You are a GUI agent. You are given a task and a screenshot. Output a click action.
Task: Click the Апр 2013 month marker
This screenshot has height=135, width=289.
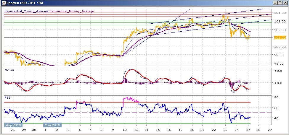click(13, 125)
